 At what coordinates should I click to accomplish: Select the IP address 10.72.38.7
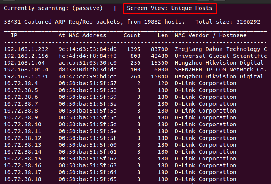coord(21,104)
